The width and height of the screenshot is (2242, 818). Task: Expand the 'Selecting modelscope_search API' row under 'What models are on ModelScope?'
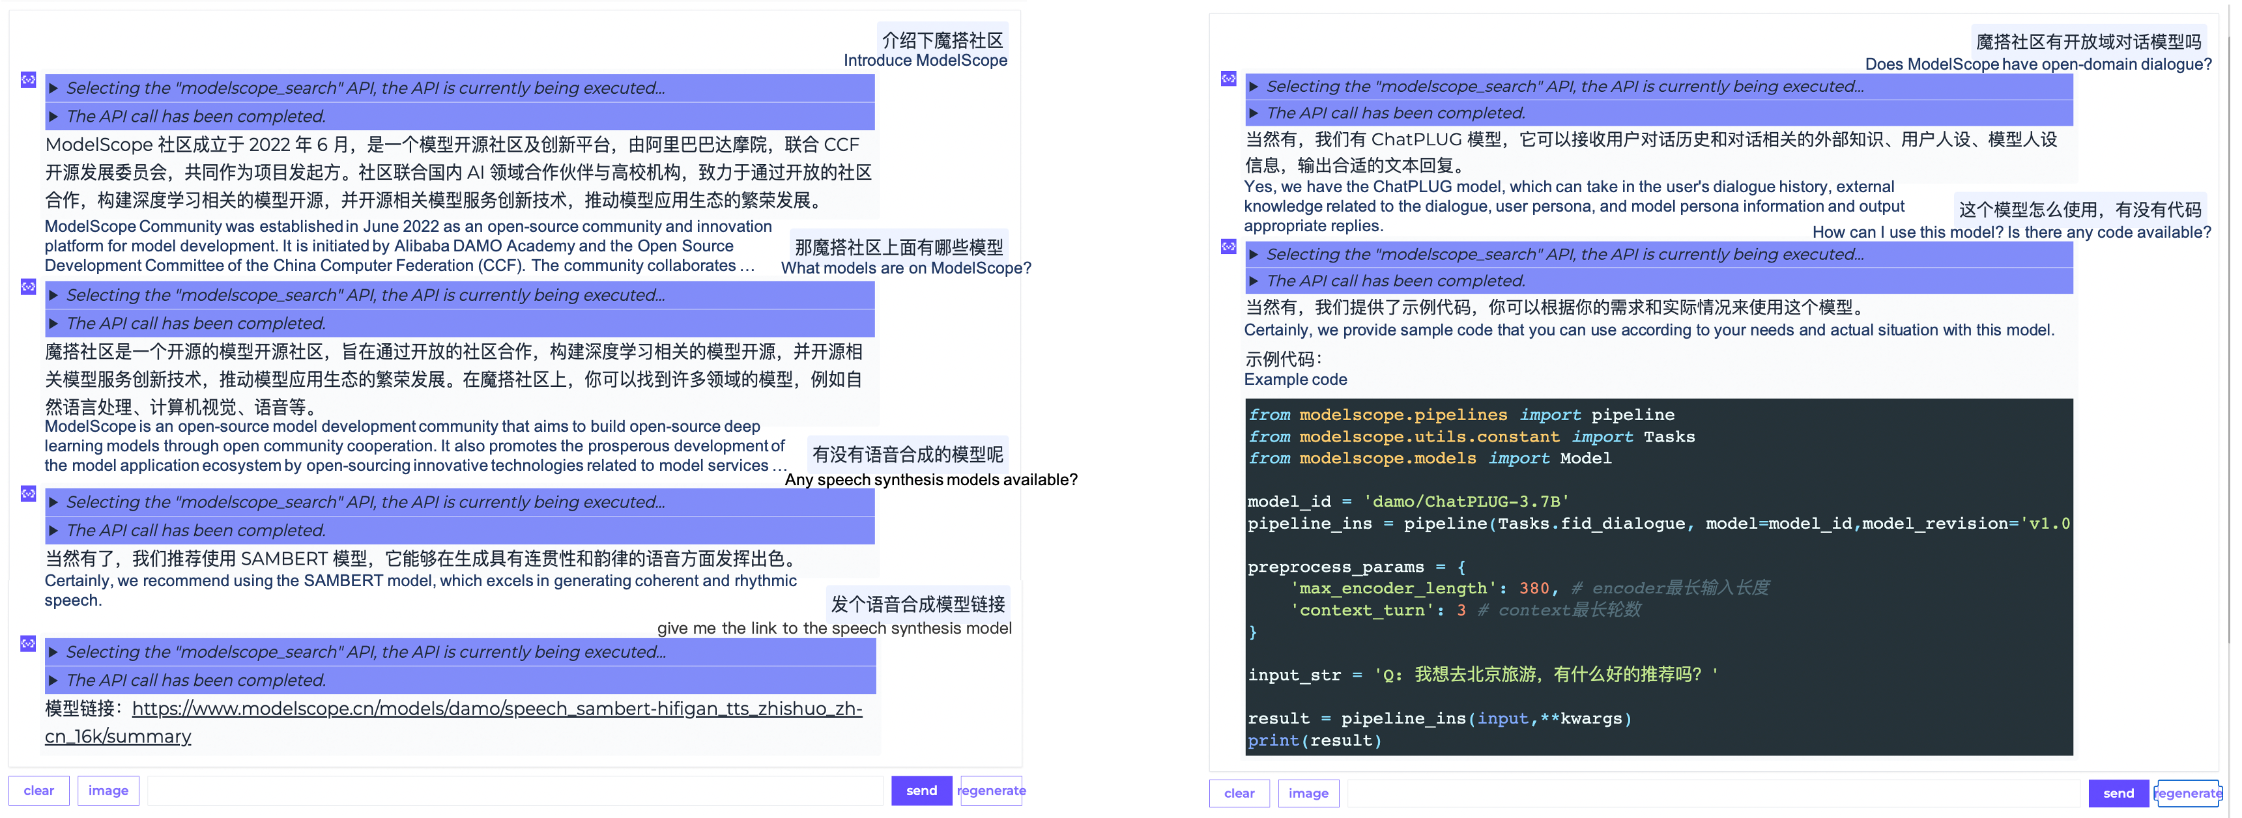click(459, 295)
